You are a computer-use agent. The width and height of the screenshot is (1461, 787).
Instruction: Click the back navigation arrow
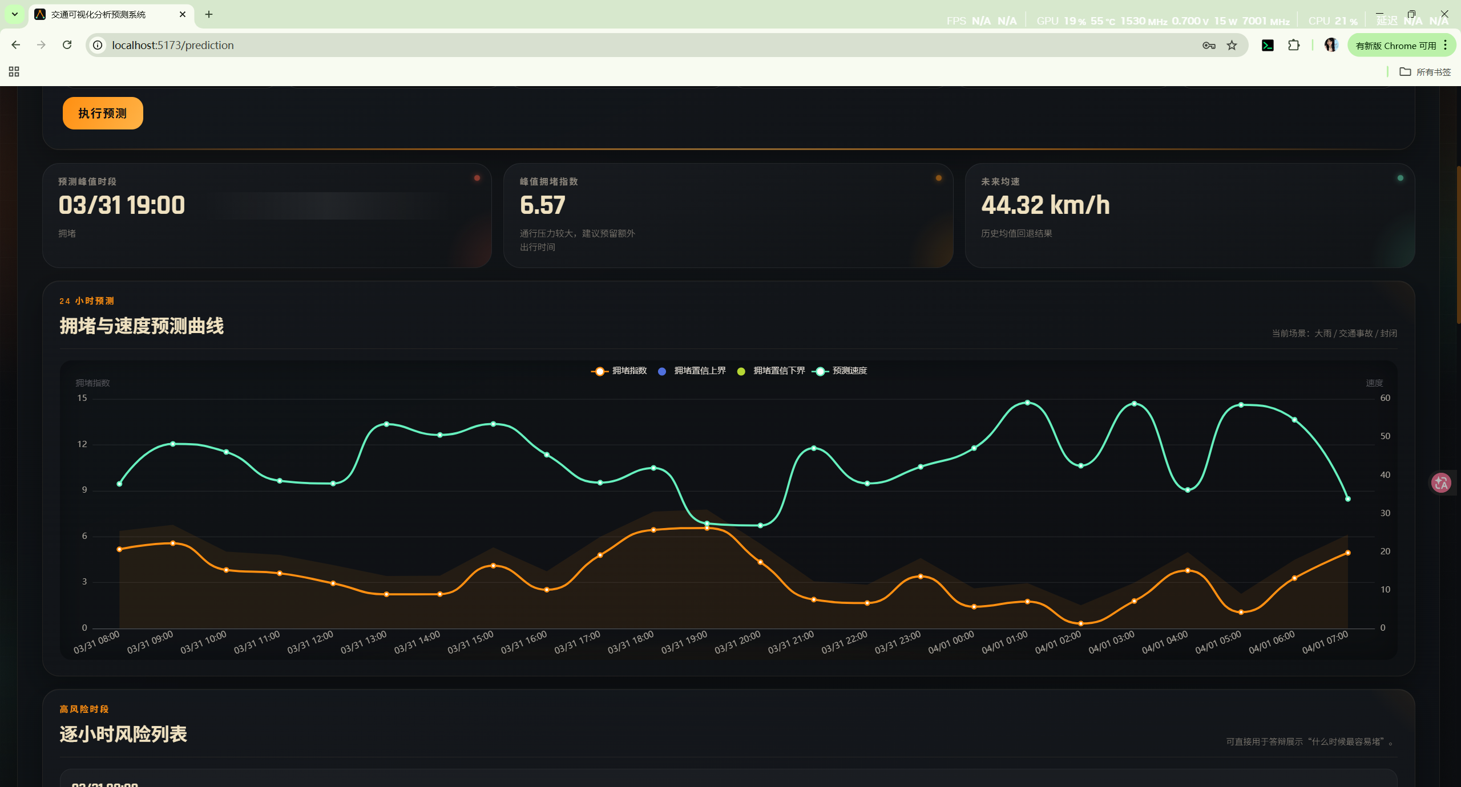pos(16,45)
